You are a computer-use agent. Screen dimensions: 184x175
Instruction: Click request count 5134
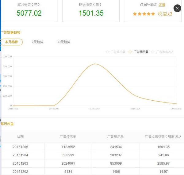[68, 172]
